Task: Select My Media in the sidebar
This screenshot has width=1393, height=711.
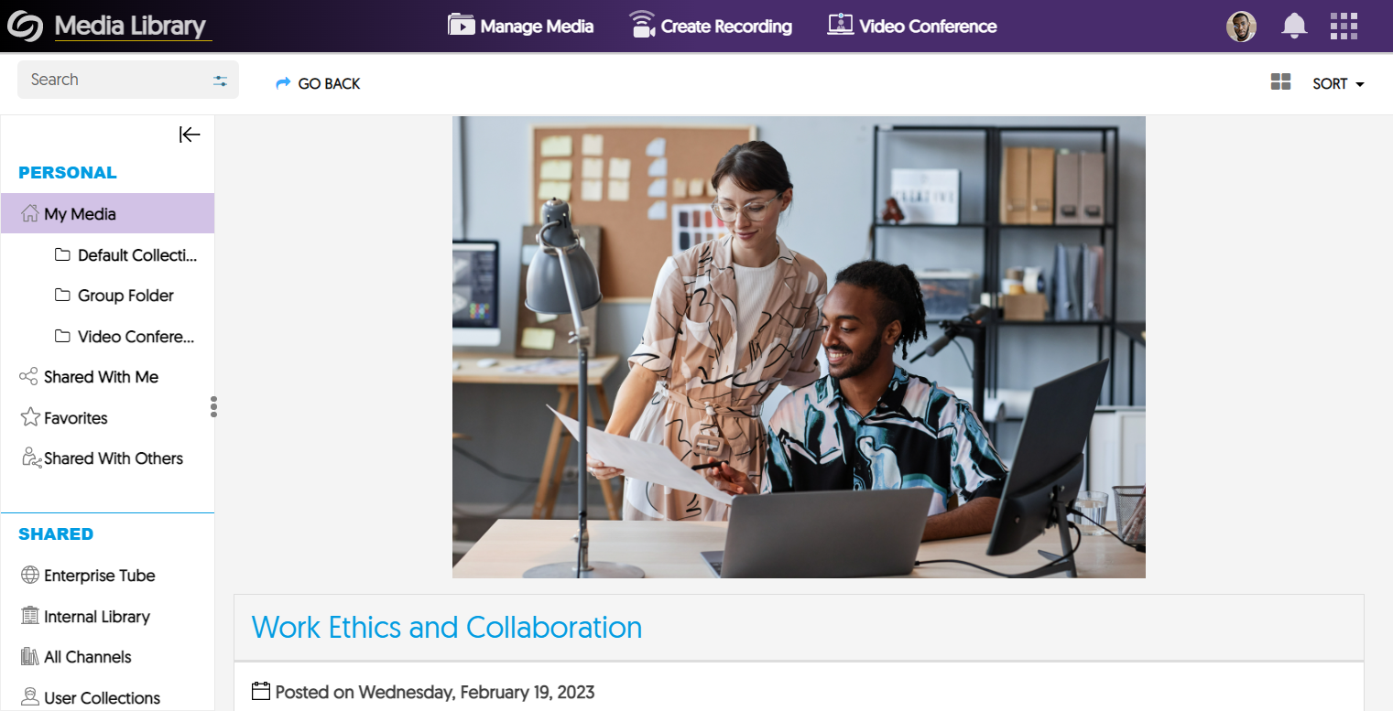Action: tap(107, 213)
